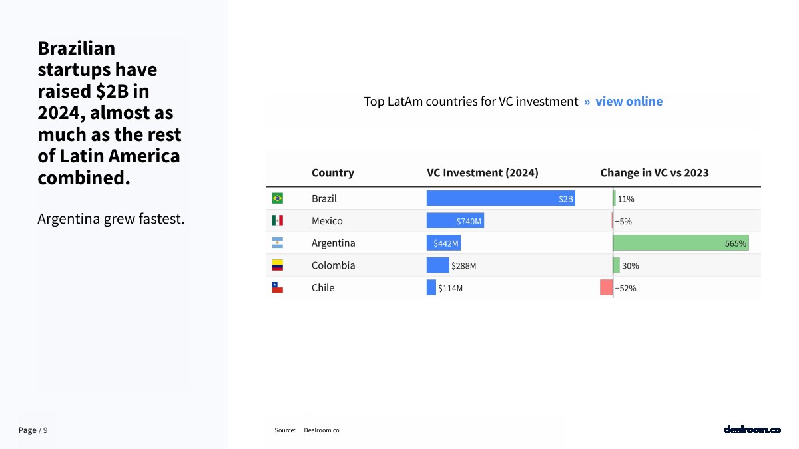
Task: Click the "Country" column header
Action: 333,173
